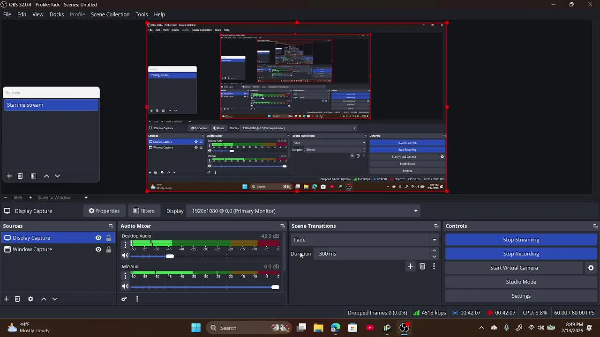Open advanced audio properties gears icon
The image size is (600, 337).
click(x=124, y=299)
